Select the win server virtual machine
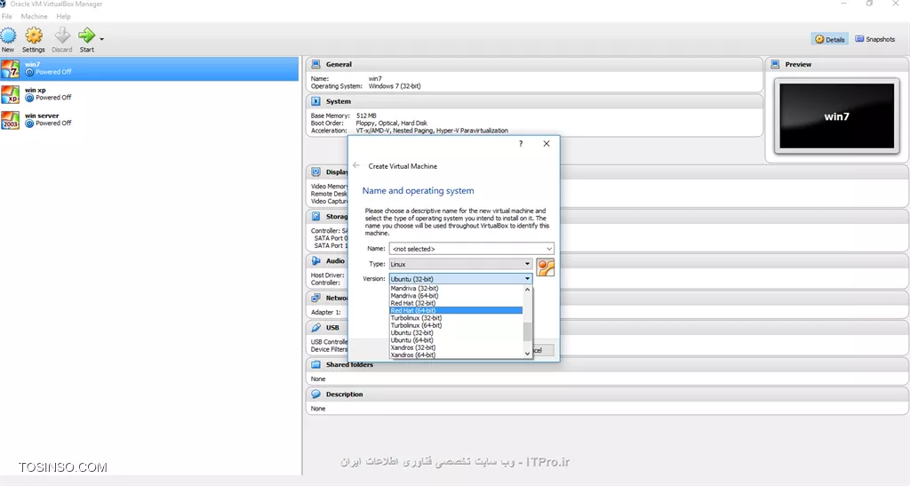This screenshot has height=486, width=910. point(149,119)
